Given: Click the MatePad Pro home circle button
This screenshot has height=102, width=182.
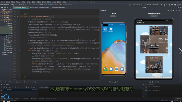Looking at the screenshot, I should [x=158, y=82].
